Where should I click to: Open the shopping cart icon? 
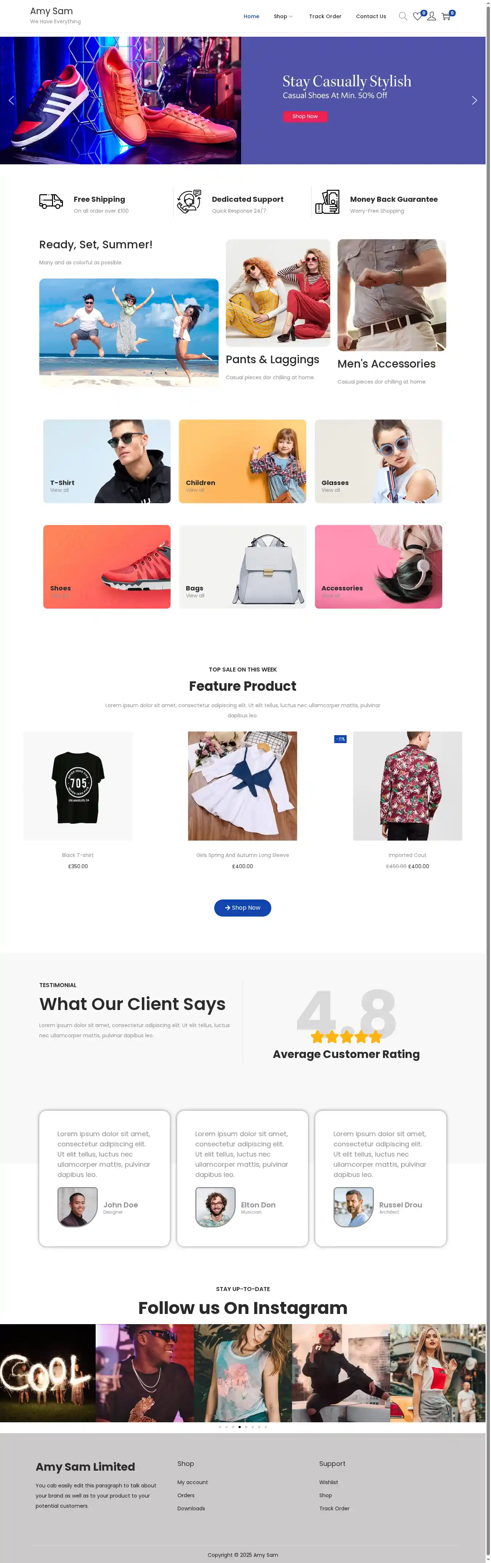[446, 16]
